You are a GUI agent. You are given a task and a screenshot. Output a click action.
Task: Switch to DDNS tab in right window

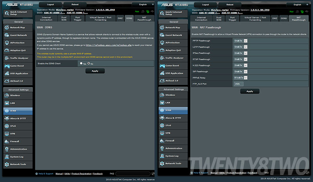(x=284, y=18)
